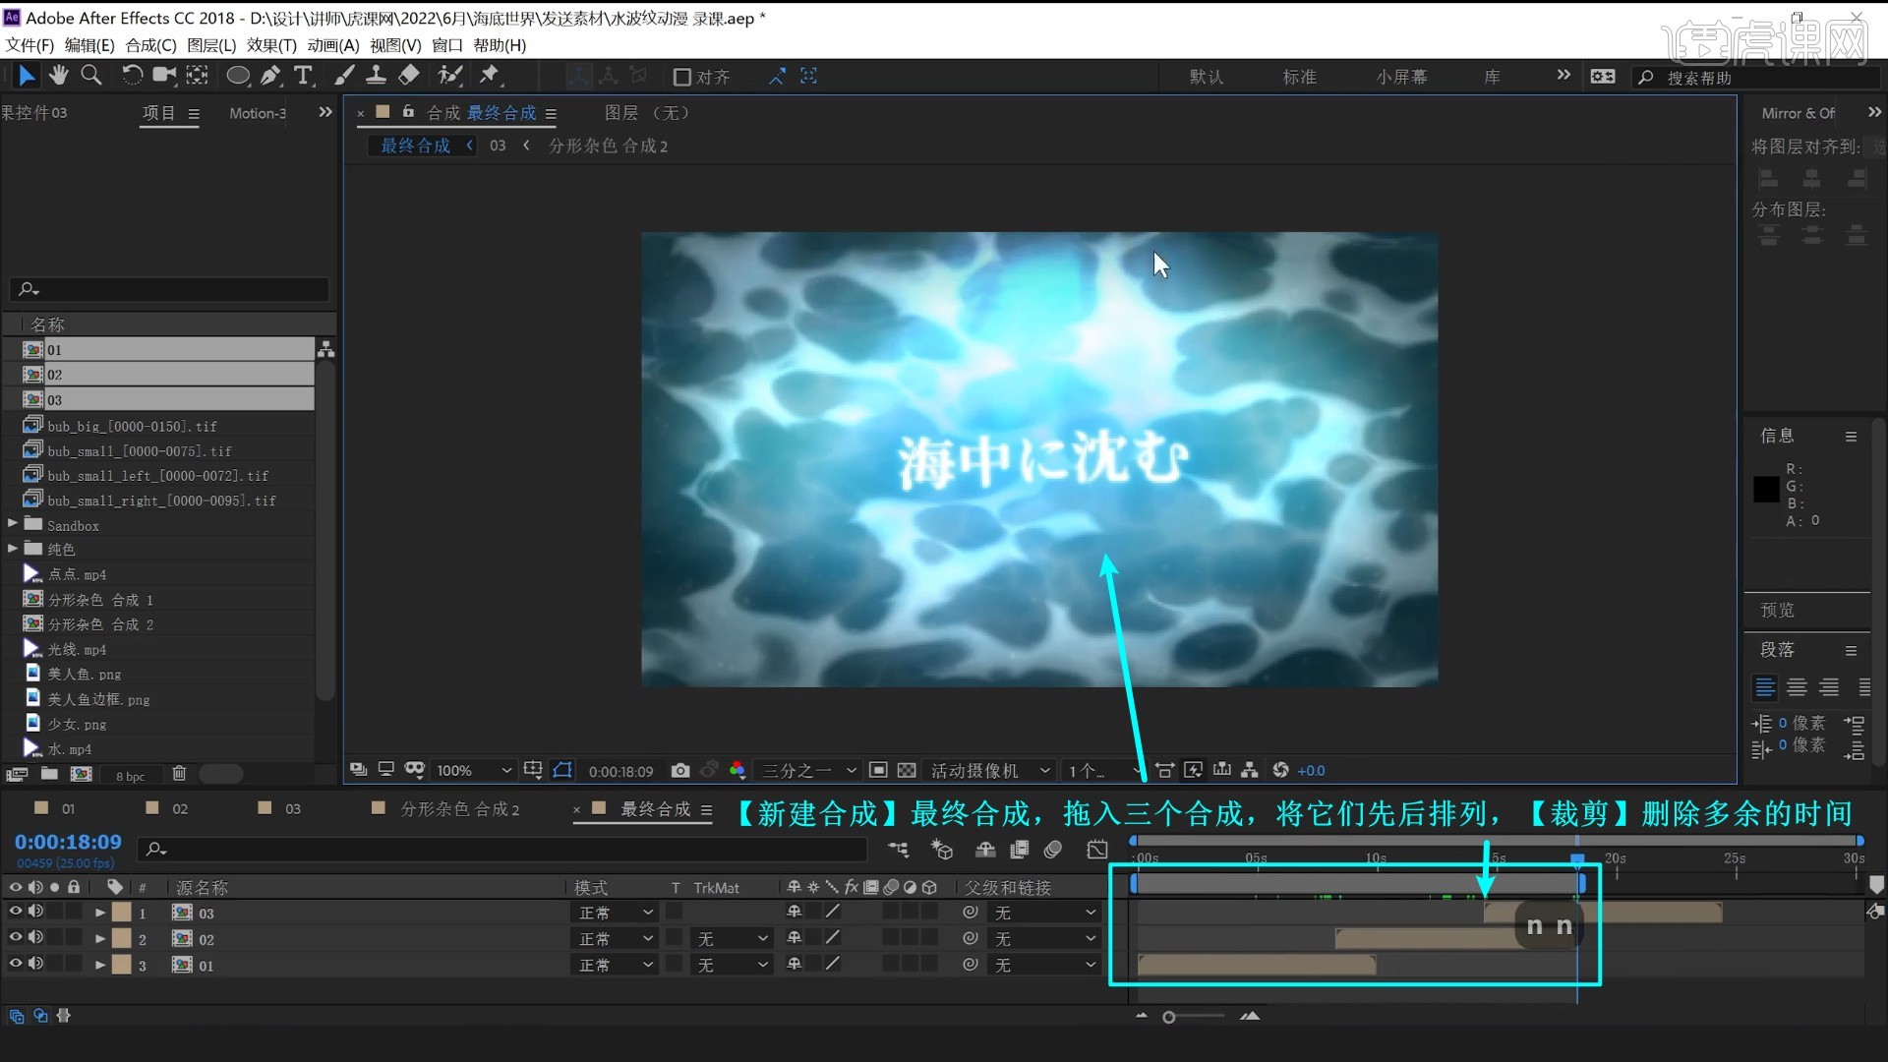Enable the Snapping checkbox

point(681,77)
